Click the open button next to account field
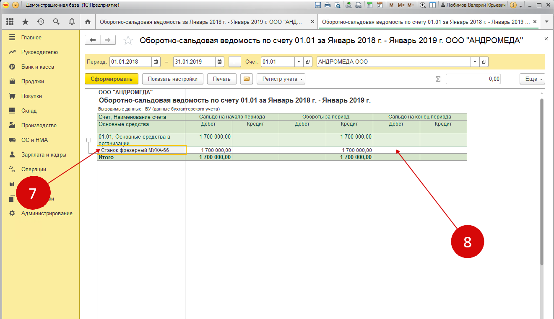Image resolution: width=554 pixels, height=319 pixels. point(308,62)
